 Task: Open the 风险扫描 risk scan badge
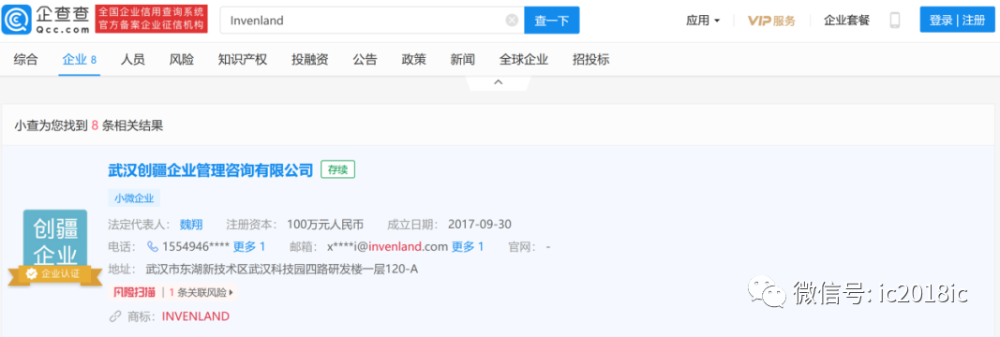135,292
